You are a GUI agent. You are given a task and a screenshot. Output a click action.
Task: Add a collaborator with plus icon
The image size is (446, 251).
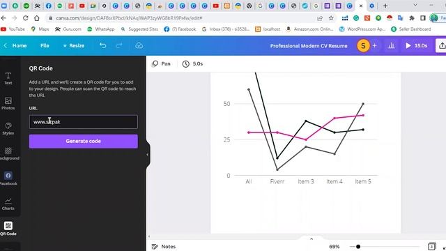coord(375,45)
